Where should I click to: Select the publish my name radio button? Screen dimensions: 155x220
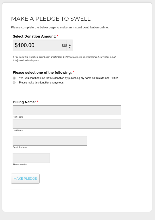pos(14,78)
